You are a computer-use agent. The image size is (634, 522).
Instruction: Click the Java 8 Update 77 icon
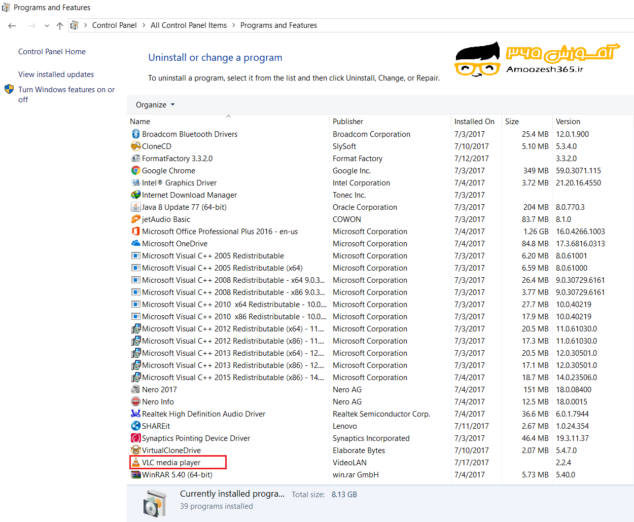point(135,207)
